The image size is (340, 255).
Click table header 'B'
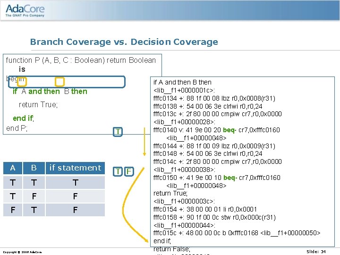tap(34, 168)
